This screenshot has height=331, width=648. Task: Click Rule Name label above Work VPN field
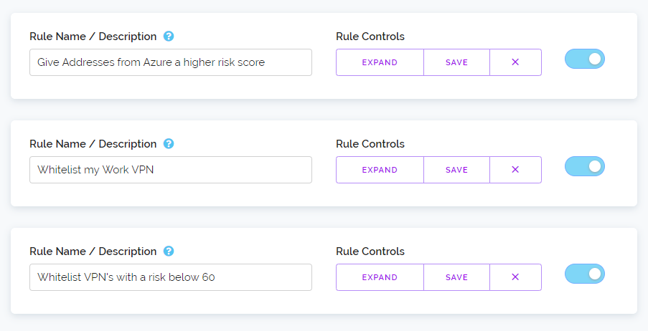tap(93, 143)
